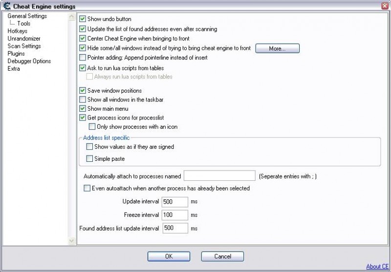Click the Cheat Engine logo icon in title bar

click(x=6, y=6)
